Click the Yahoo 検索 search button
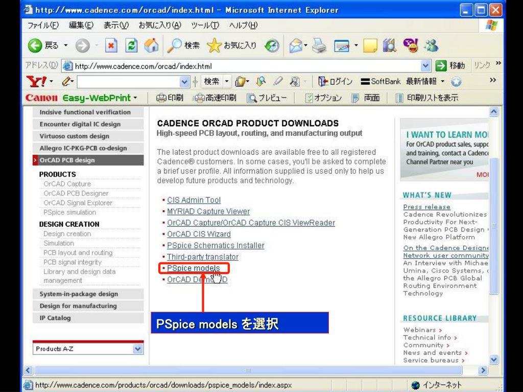 click(x=211, y=81)
